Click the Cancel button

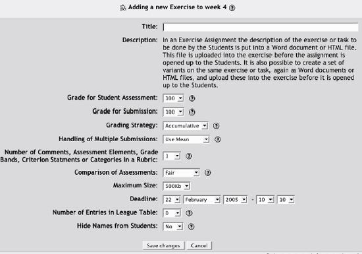pyautogui.click(x=199, y=245)
